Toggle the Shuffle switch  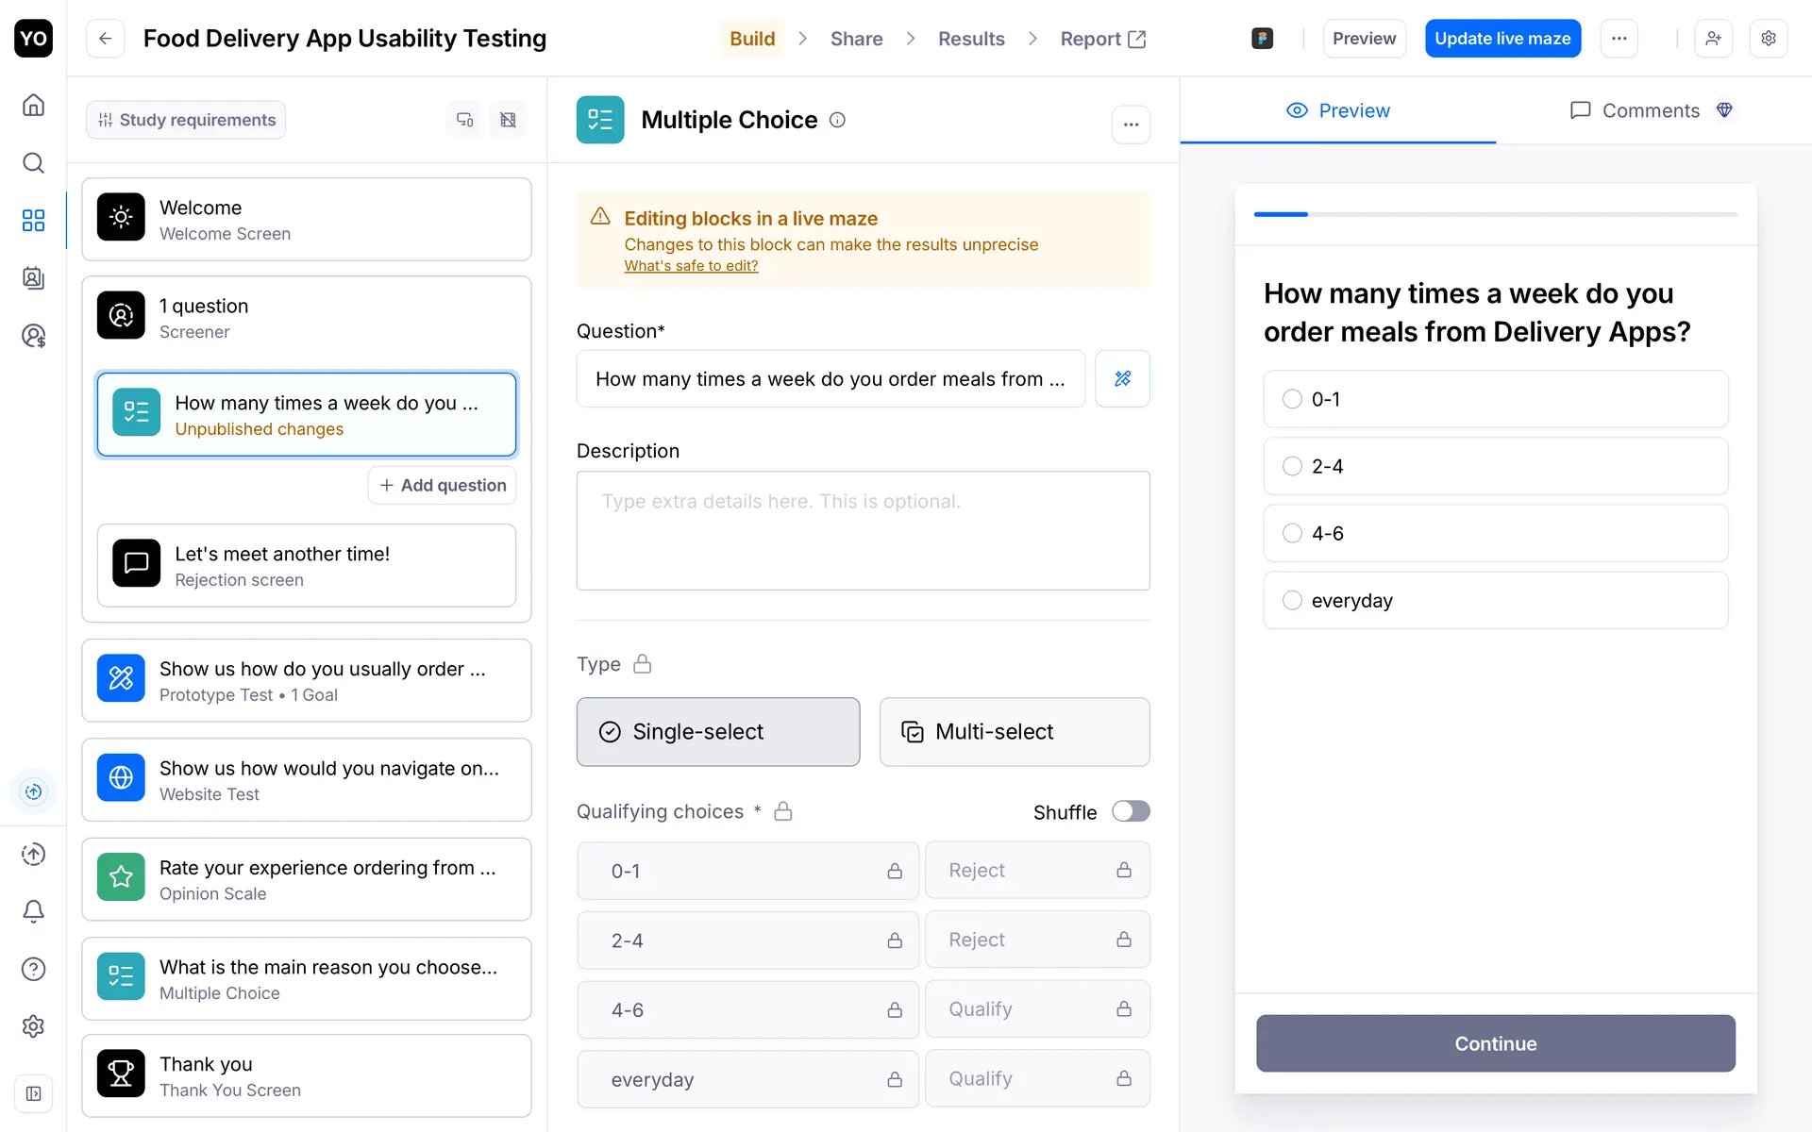click(1130, 811)
